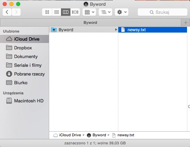Select the Byword tab

pos(90,22)
